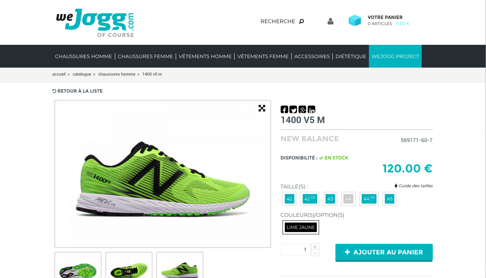
Task: Choose size 43 option
Action: 330,199
